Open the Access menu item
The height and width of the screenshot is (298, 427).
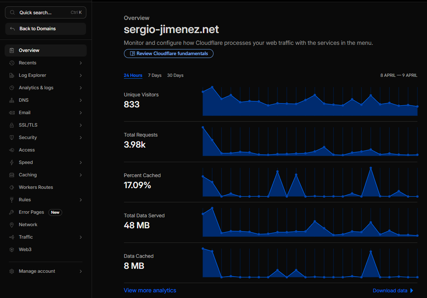click(45, 150)
